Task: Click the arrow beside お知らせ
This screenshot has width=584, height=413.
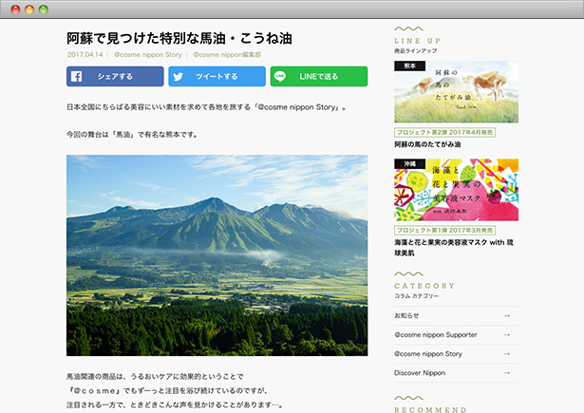Action: point(507,315)
